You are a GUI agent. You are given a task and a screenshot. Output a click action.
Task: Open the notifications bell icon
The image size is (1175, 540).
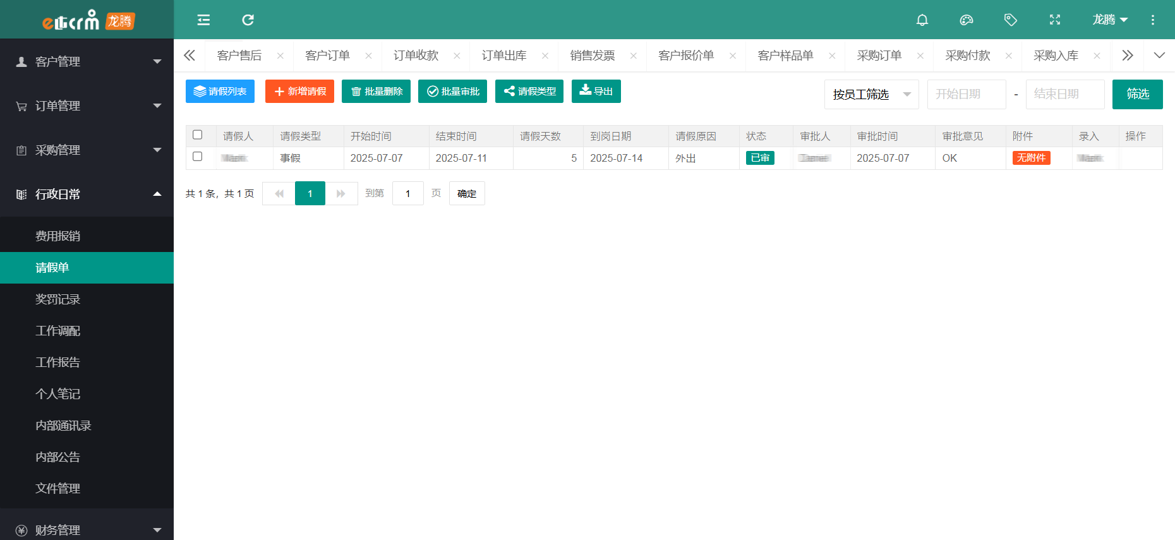[922, 20]
